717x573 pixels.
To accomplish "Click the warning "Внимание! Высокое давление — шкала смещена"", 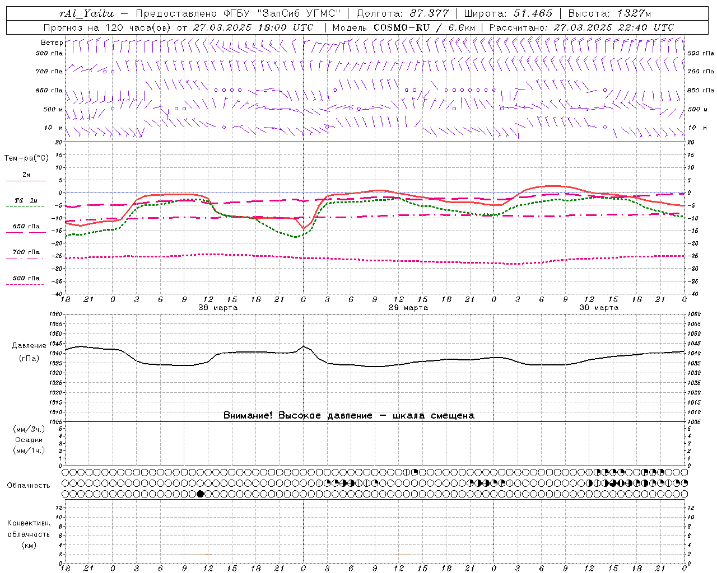I will (x=348, y=415).
